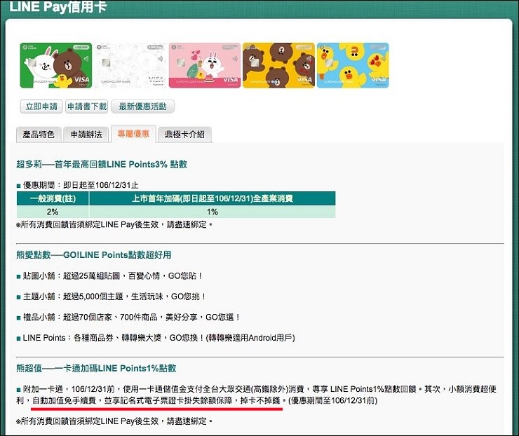Open 最新優惠活動 button

pyautogui.click(x=142, y=107)
